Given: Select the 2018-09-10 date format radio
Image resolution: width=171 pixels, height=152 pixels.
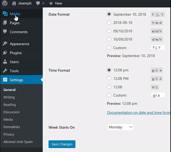Looking at the screenshot, I should tap(109, 23).
